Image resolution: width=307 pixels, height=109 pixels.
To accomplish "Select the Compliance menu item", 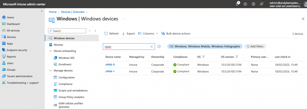I will point(65,84).
